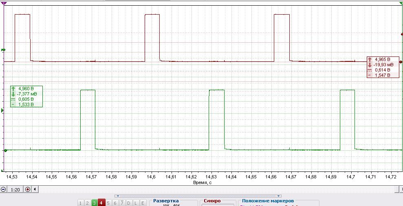Open the Развертка panel

click(x=166, y=201)
